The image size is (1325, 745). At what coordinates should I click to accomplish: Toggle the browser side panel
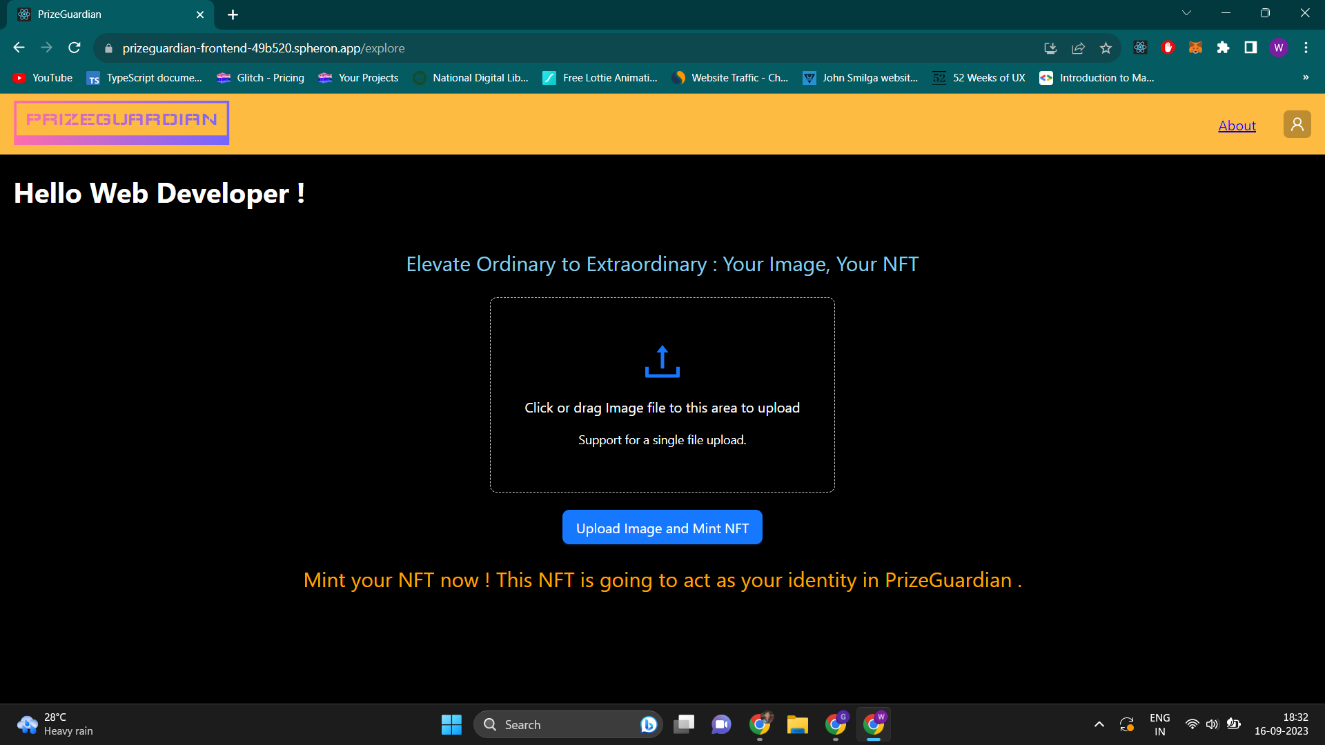point(1250,48)
